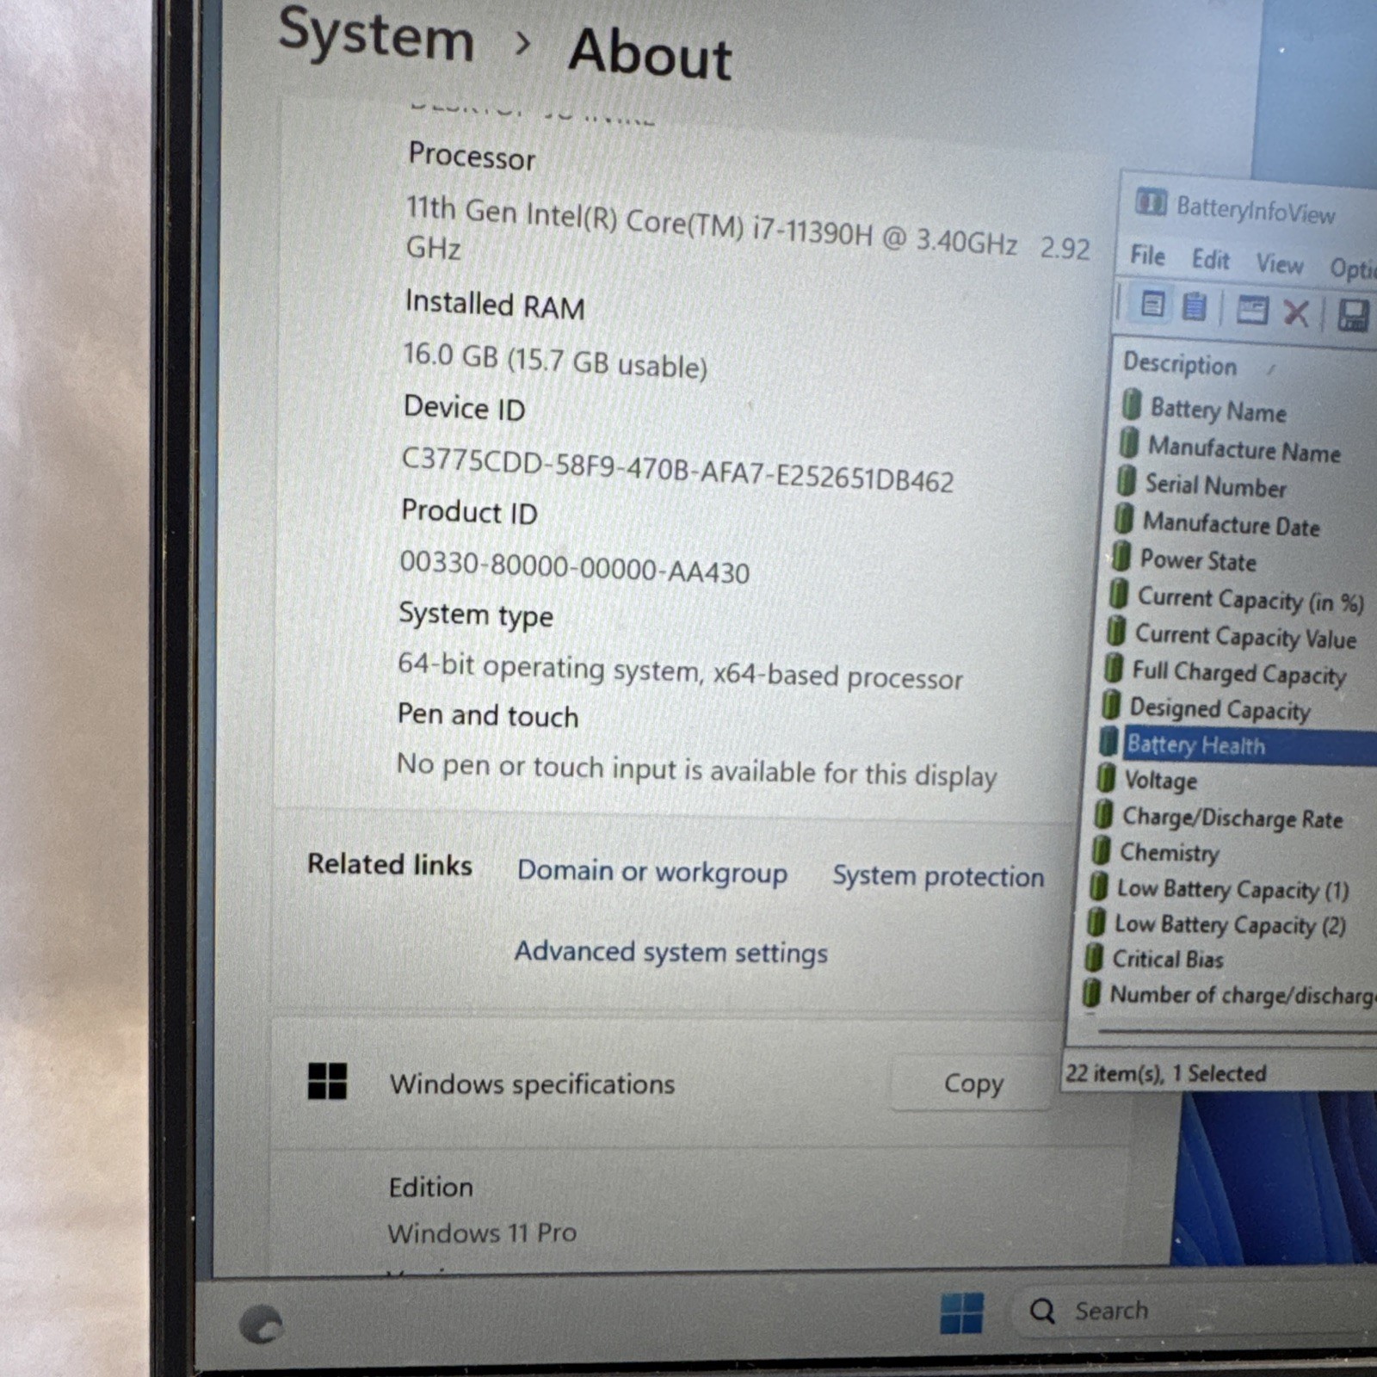Open the Domain or workgroup link

point(652,871)
